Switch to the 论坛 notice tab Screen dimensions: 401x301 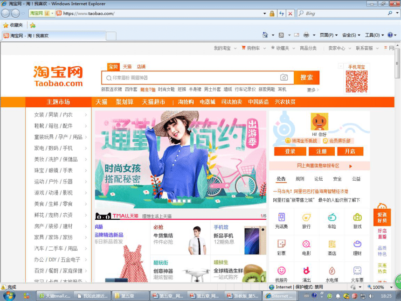318,179
